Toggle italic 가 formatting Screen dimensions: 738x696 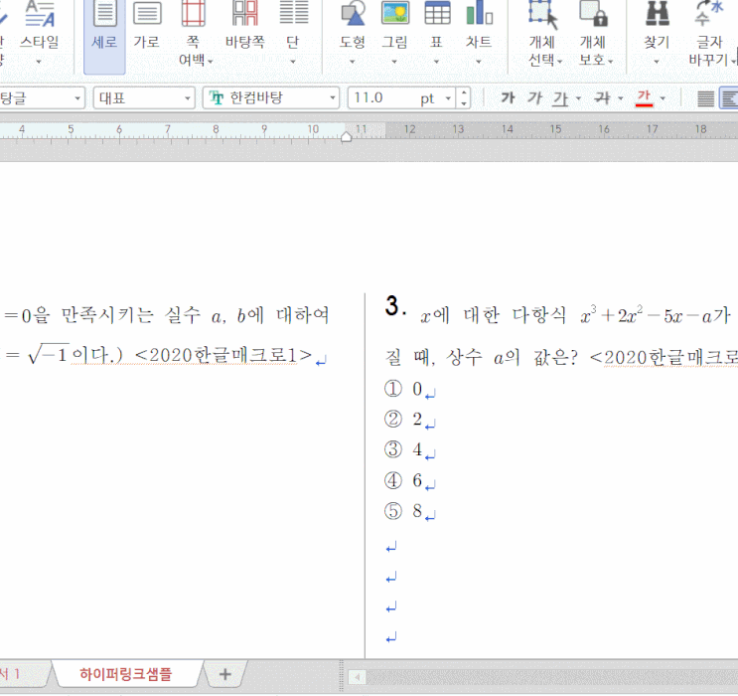[534, 98]
